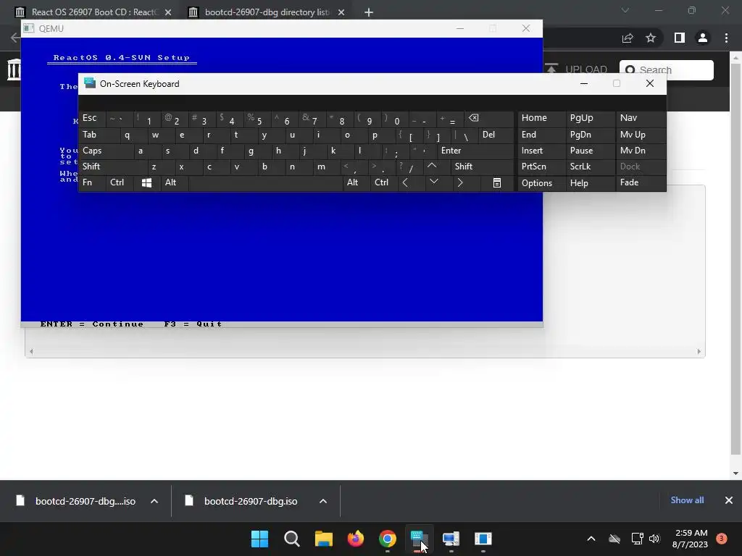
Task: Open taskbar Search magnifier
Action: (x=291, y=539)
